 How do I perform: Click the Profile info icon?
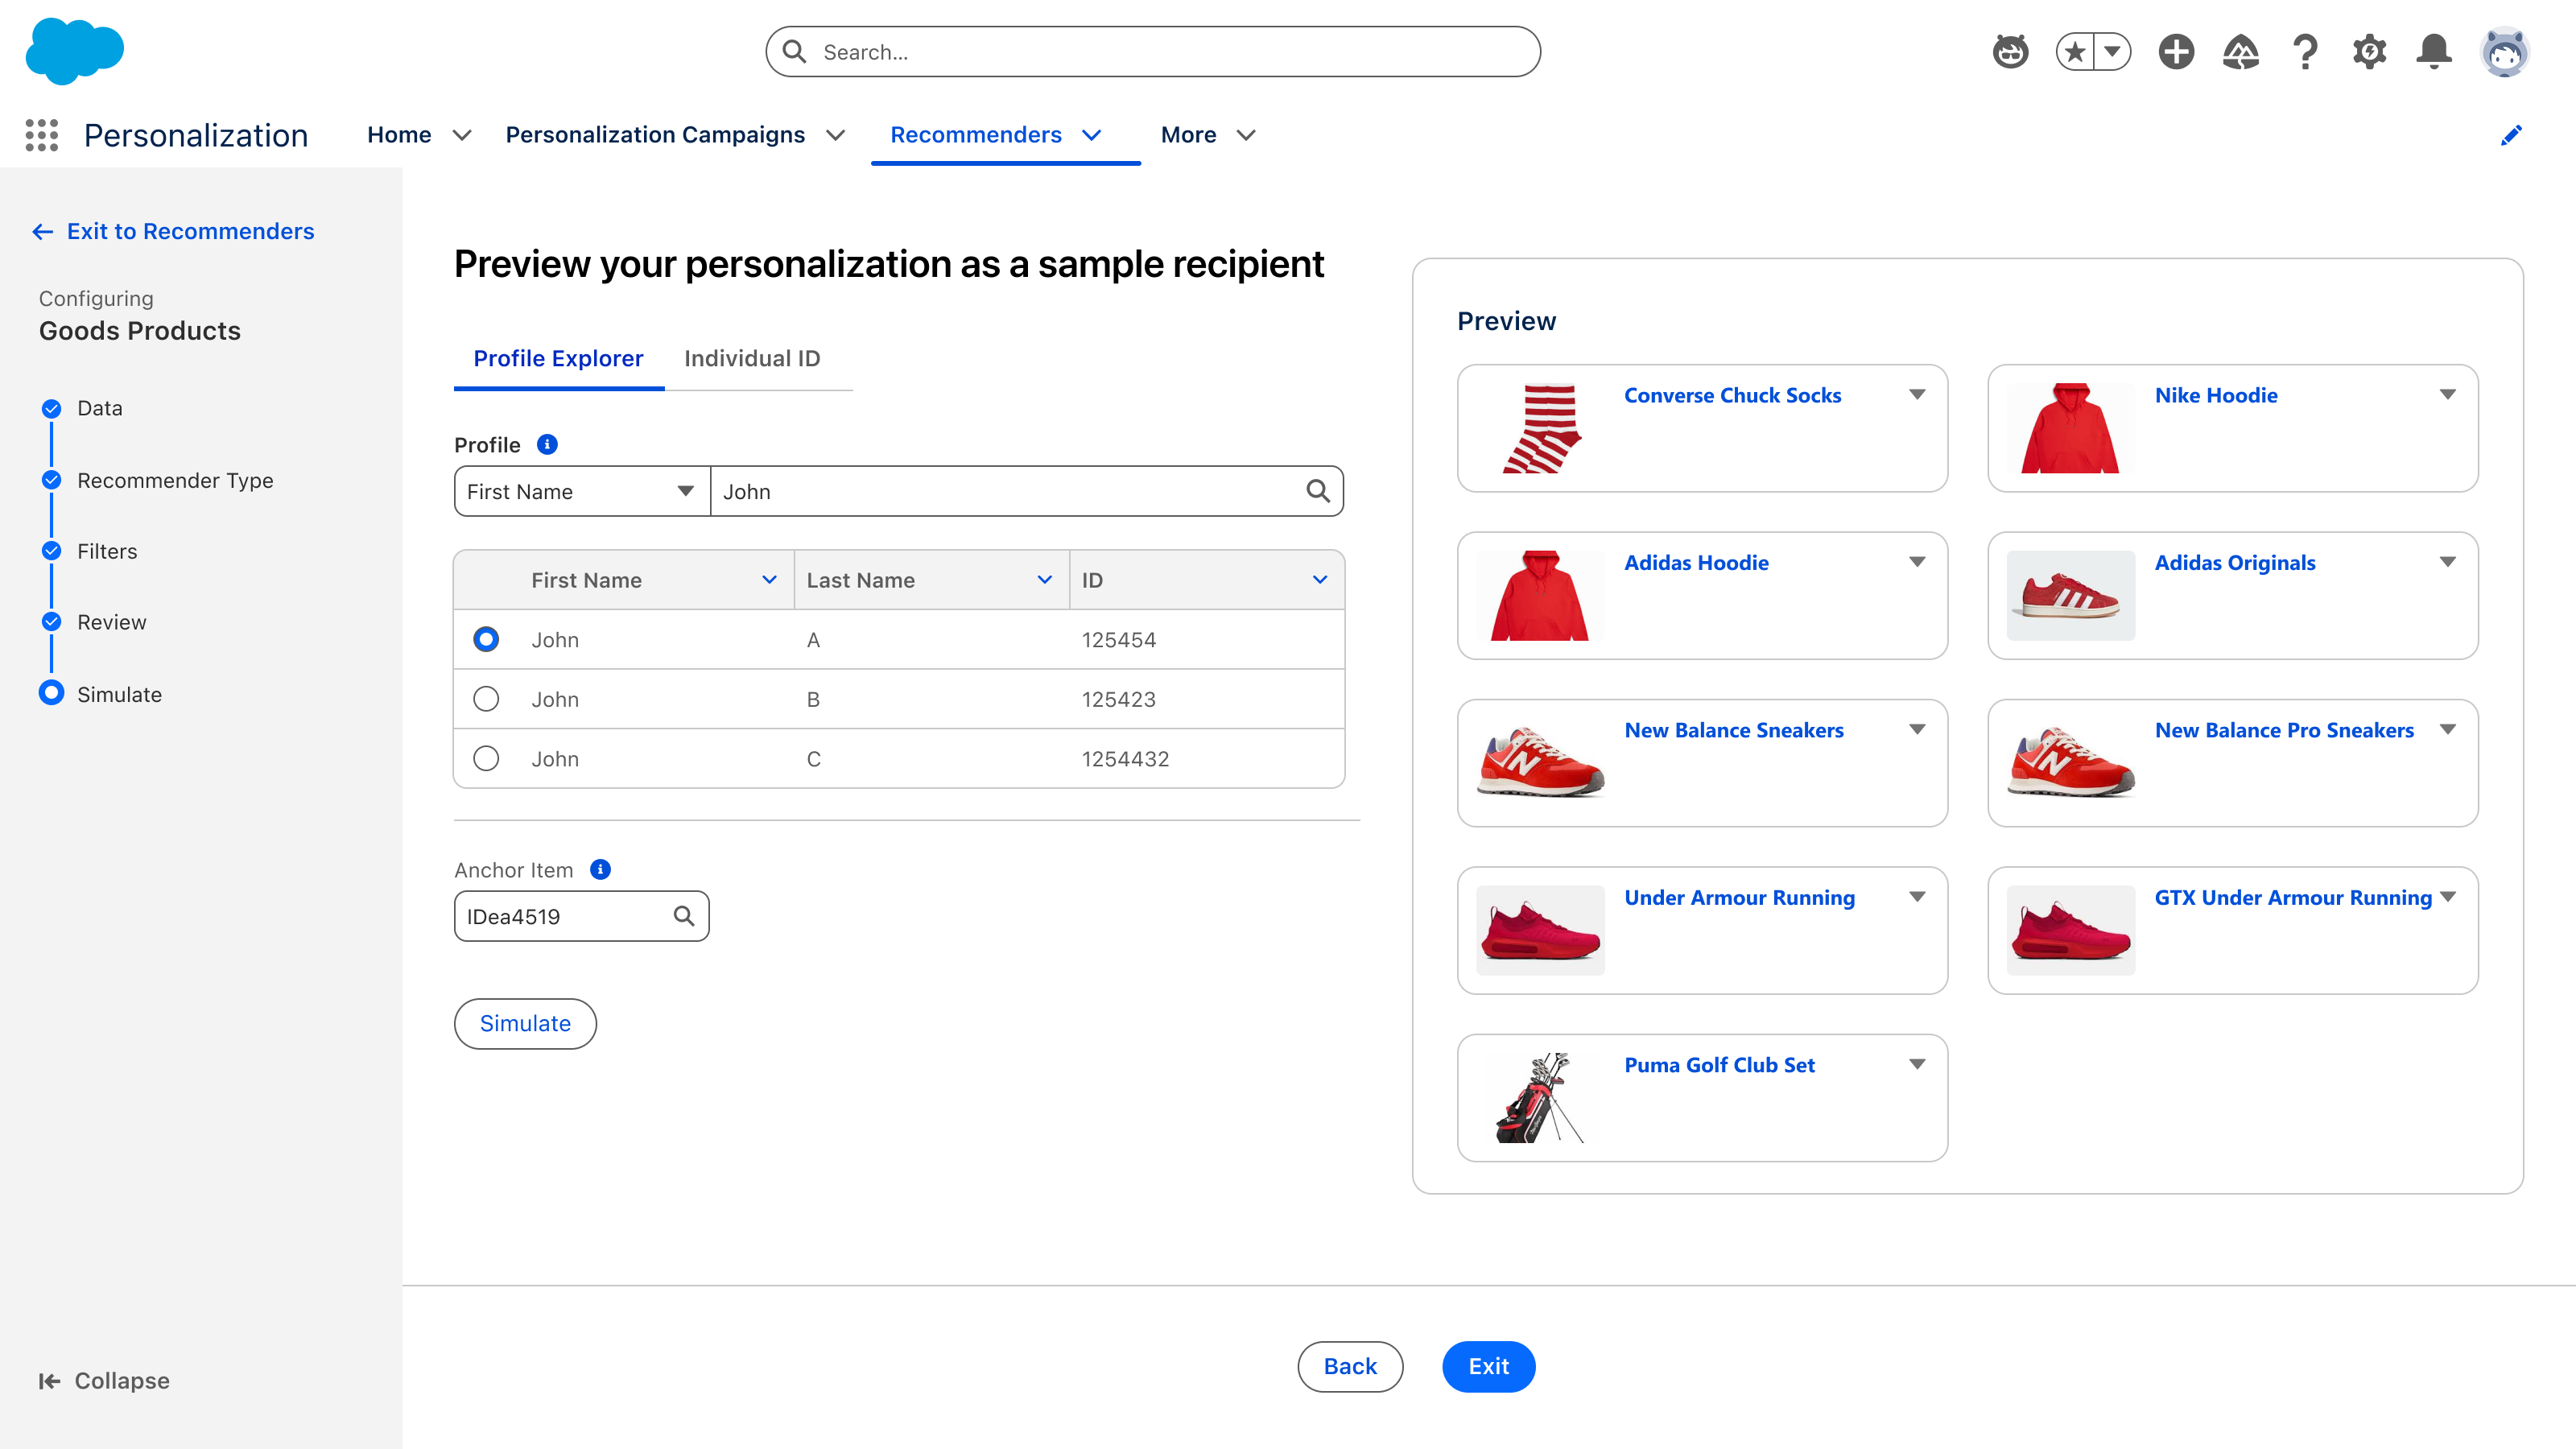547,444
